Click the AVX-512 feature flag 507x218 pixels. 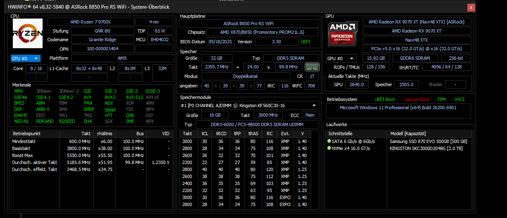tap(134, 97)
